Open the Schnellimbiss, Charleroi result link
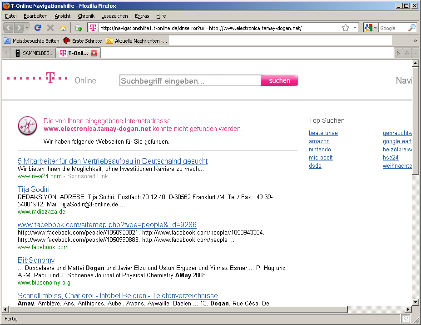This screenshot has width=421, height=325. pos(118,296)
